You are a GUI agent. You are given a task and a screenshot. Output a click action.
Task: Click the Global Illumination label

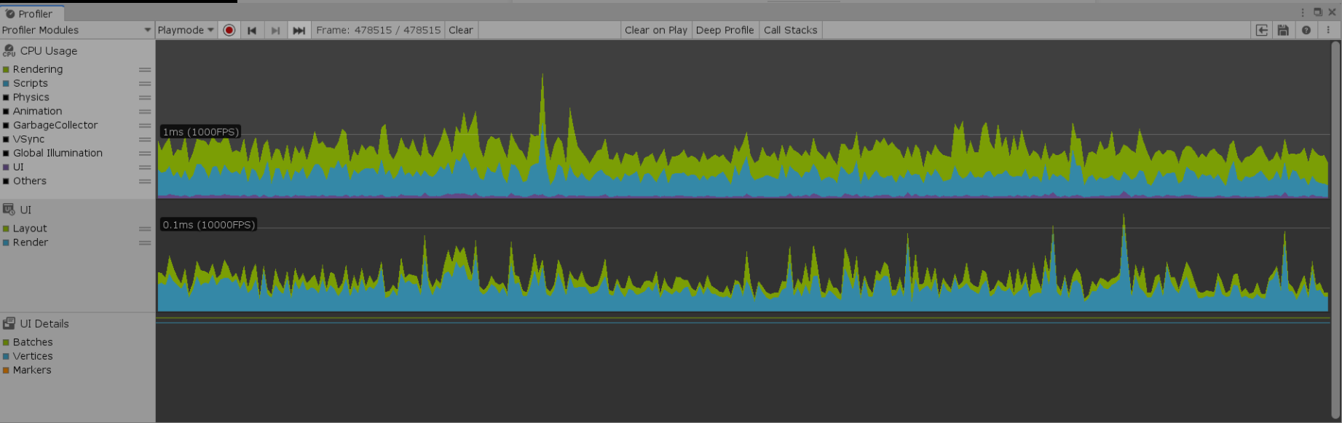[58, 153]
